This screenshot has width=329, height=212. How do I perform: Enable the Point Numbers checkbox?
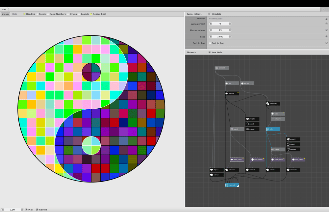48,14
